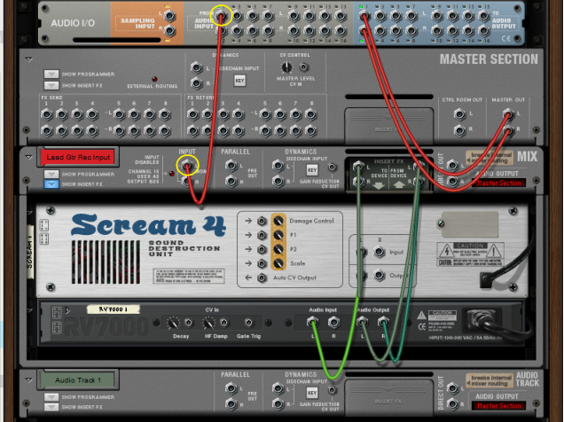Image resolution: width=564 pixels, height=422 pixels.
Task: Click the Ctrl Room Out L jack
Action: (458, 113)
